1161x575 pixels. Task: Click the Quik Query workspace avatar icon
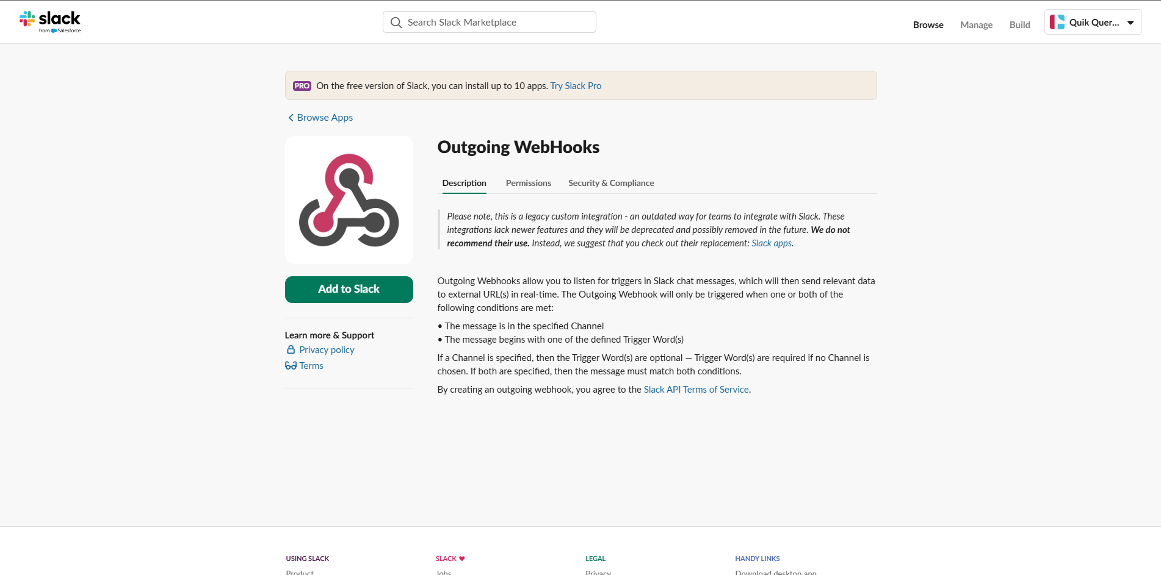tap(1057, 22)
